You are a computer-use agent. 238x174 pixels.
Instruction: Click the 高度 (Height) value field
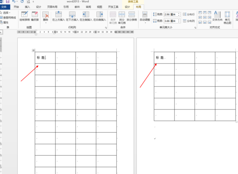pyautogui.click(x=171, y=14)
